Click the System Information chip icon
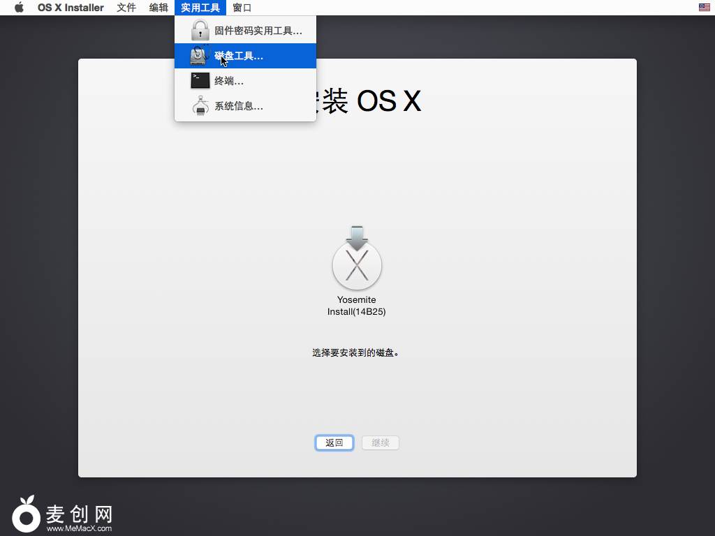This screenshot has width=715, height=536. tap(200, 106)
